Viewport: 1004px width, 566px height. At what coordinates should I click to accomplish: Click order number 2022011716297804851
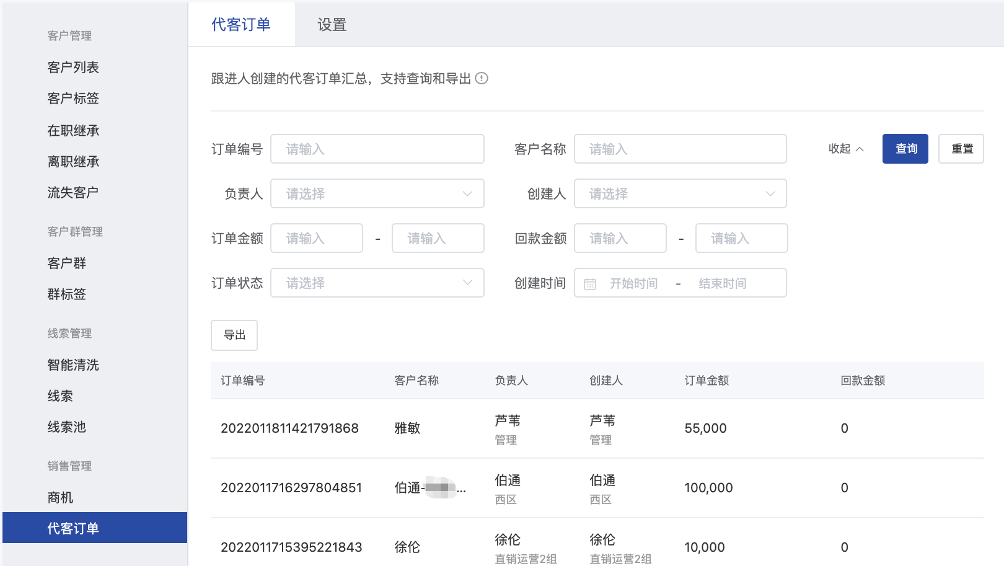(x=291, y=488)
